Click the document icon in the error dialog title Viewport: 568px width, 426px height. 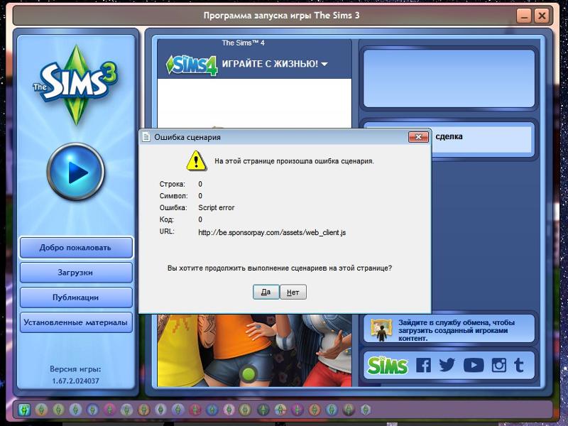[x=146, y=137]
